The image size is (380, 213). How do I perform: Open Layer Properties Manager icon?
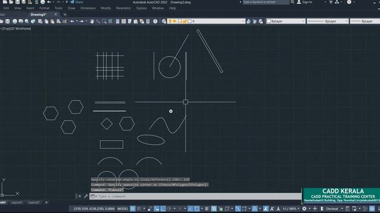pos(164,21)
